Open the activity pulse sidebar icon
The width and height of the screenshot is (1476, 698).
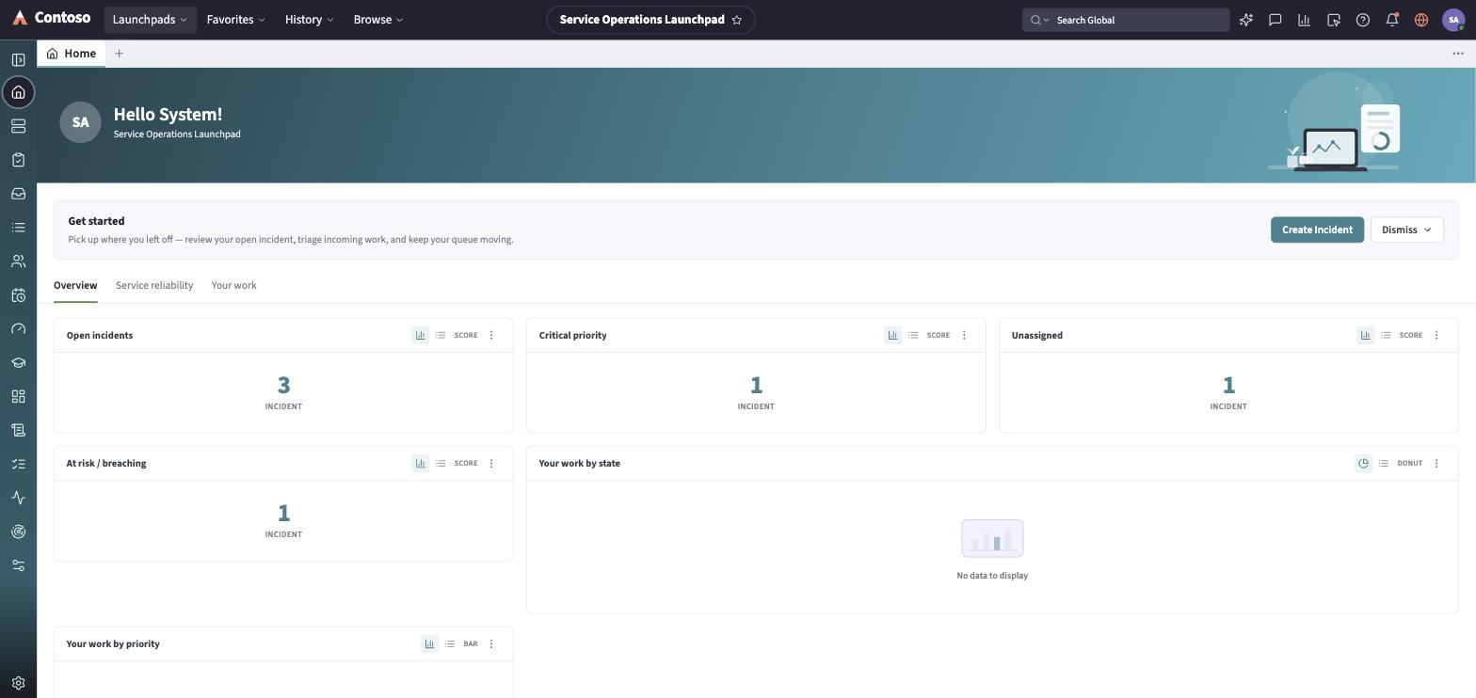(18, 498)
